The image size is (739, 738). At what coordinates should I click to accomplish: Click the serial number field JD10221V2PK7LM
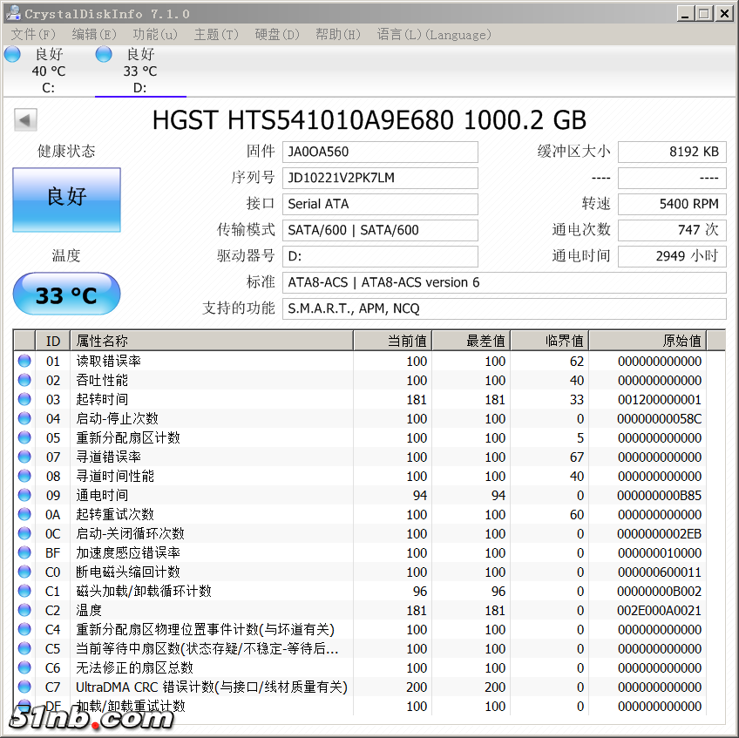coord(380,178)
